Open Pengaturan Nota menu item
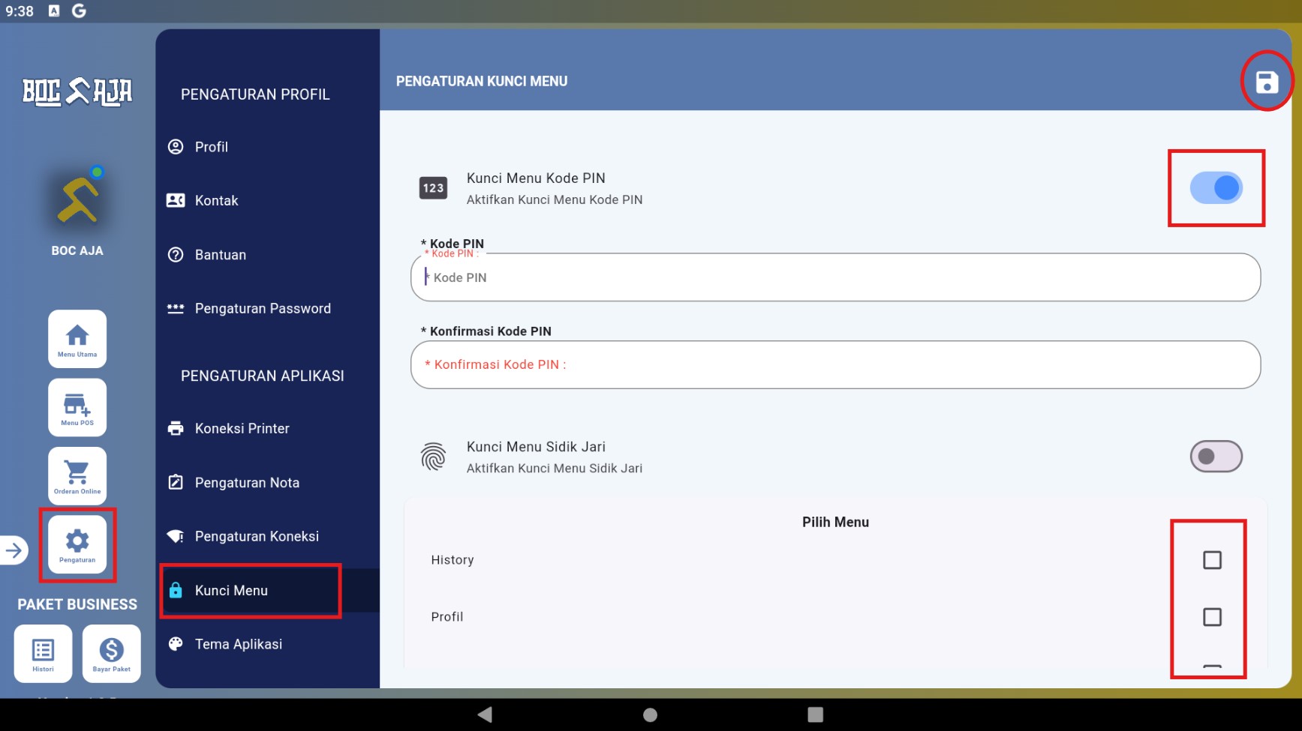The height and width of the screenshot is (731, 1302). pos(267,482)
